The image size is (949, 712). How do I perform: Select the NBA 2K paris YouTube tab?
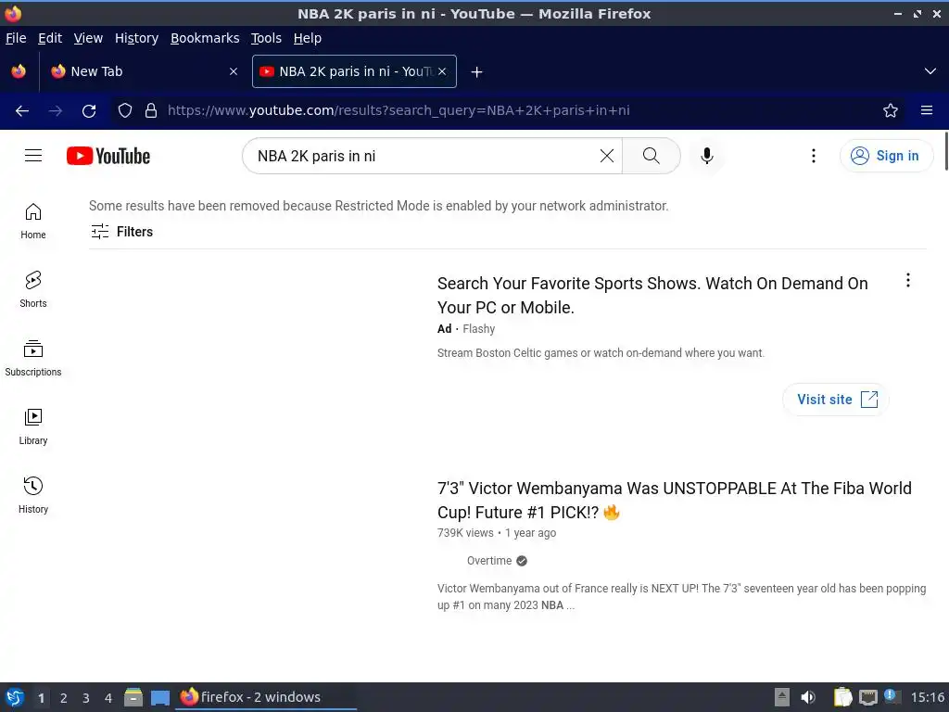click(354, 71)
